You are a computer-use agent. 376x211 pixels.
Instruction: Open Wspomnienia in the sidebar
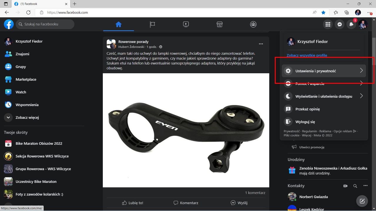click(43, 105)
